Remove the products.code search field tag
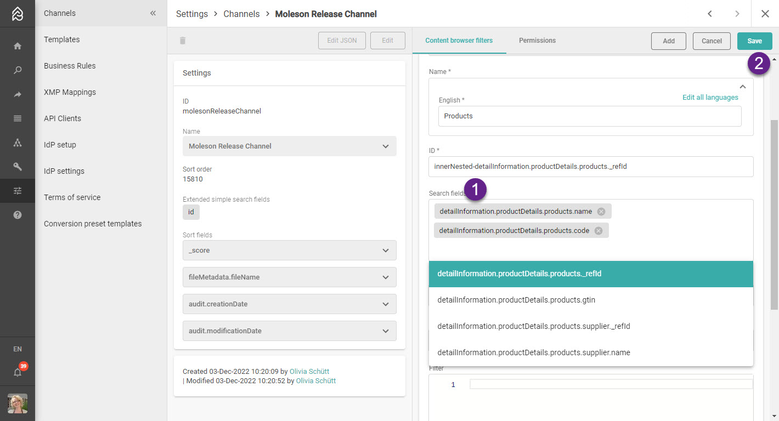Image resolution: width=779 pixels, height=421 pixels. (x=599, y=231)
